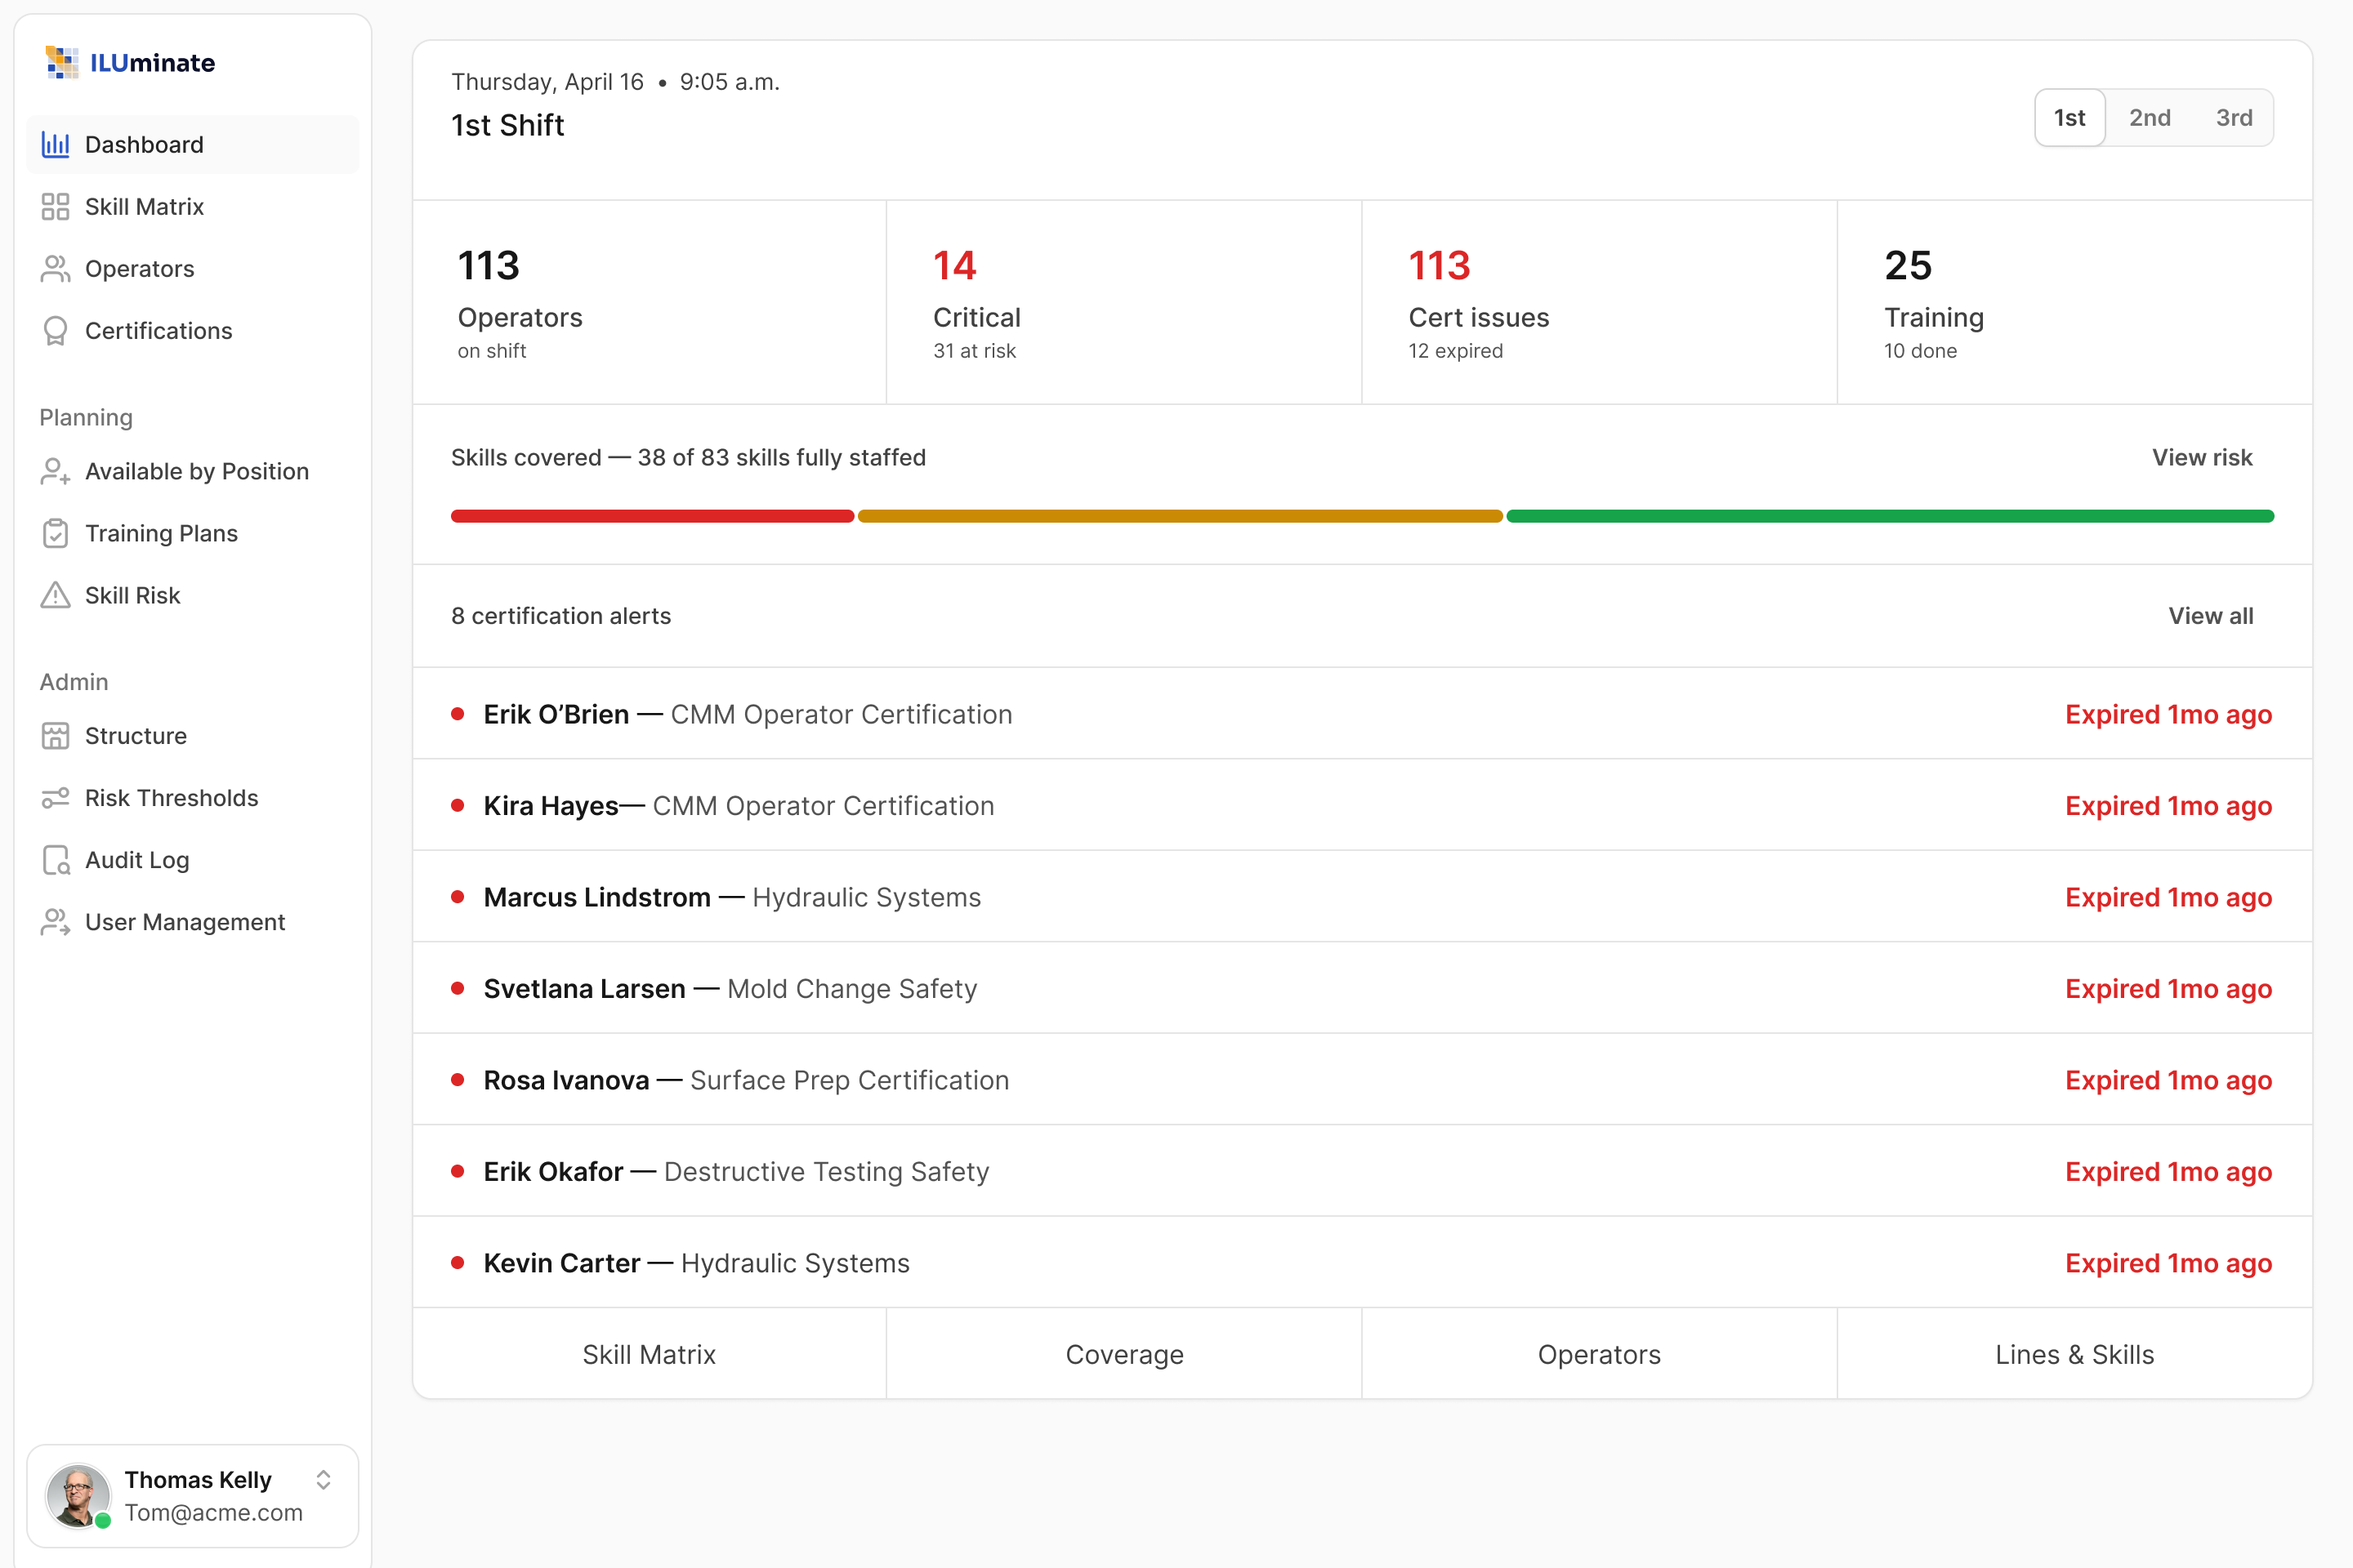The height and width of the screenshot is (1568, 2353).
Task: Open the 14 Critical card
Action: click(x=1123, y=302)
